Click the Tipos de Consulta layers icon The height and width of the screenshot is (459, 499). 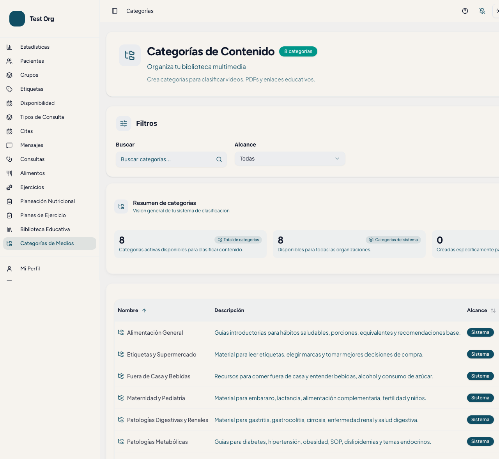pos(9,117)
